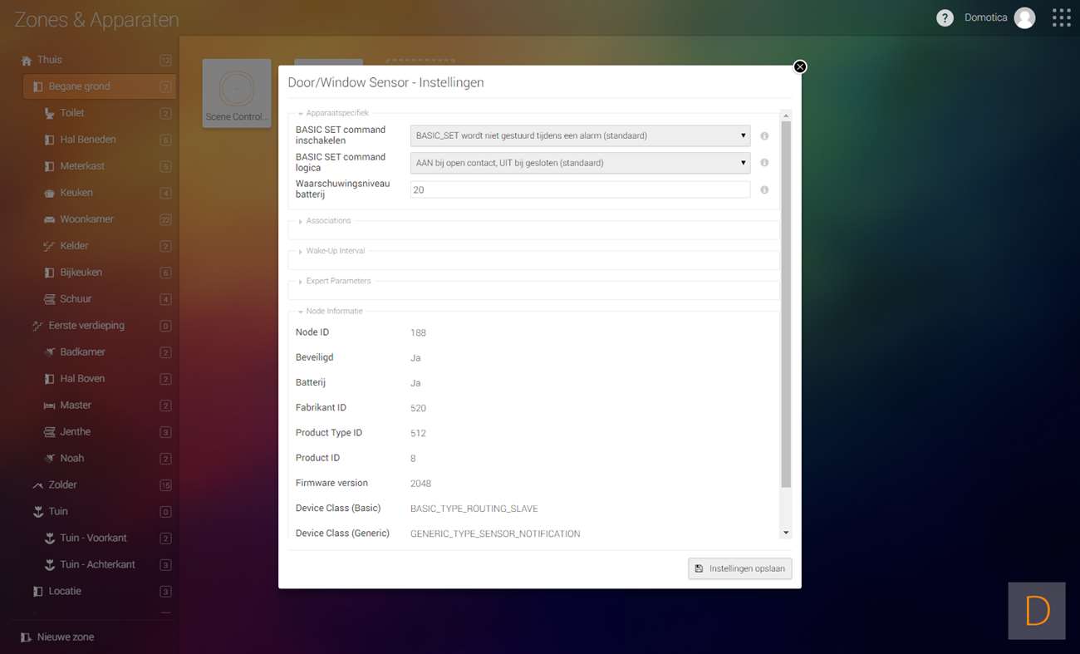Open the BASIC SET command inschakelen dropdown

pyautogui.click(x=580, y=136)
